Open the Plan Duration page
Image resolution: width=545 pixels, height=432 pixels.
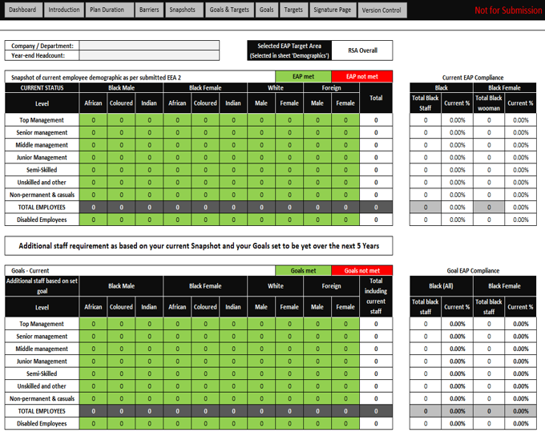pyautogui.click(x=107, y=10)
